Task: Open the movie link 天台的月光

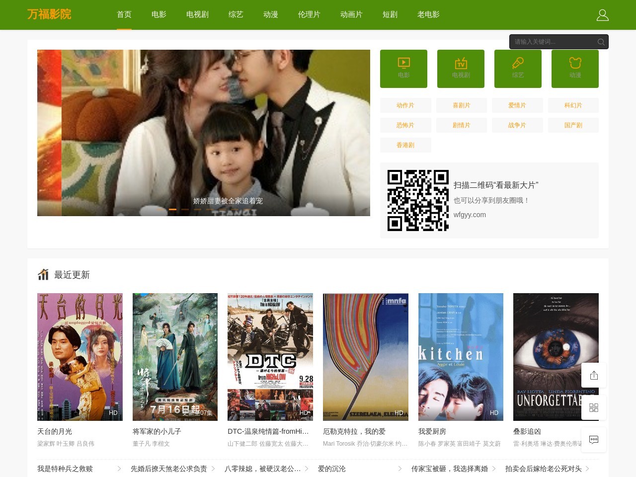Action: point(54,431)
